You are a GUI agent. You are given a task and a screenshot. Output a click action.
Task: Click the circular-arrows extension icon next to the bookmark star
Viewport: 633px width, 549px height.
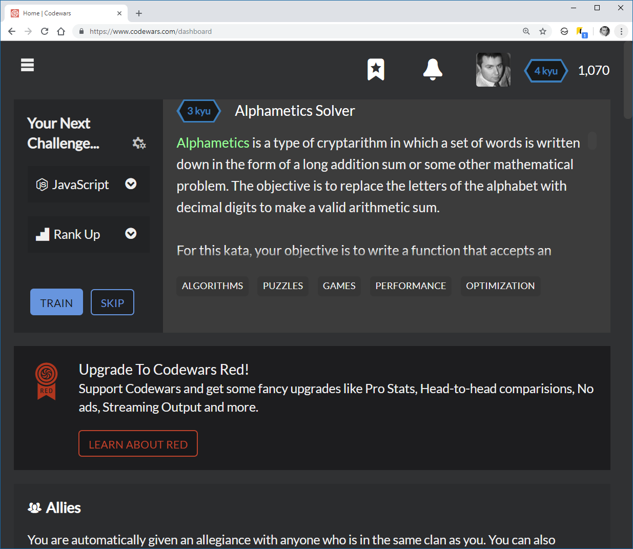pos(564,31)
